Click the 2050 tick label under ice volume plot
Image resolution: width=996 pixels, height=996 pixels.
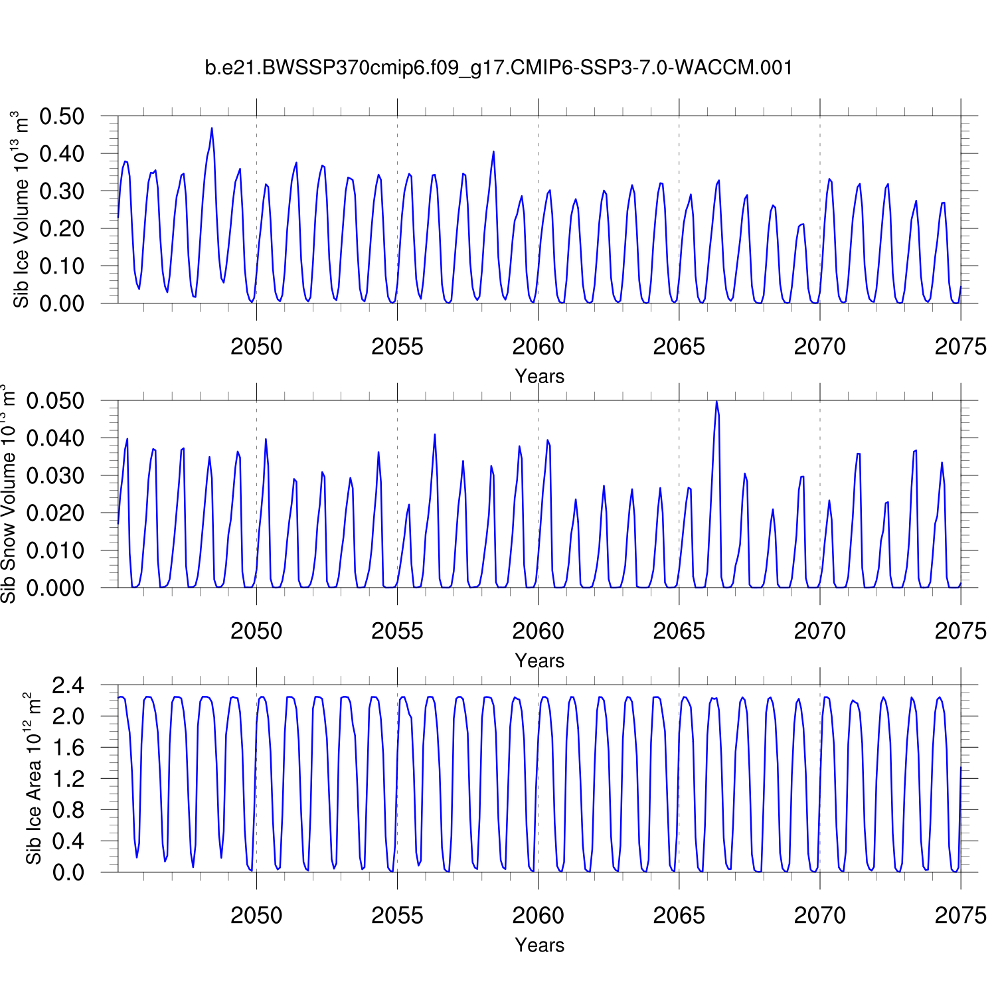click(x=256, y=347)
